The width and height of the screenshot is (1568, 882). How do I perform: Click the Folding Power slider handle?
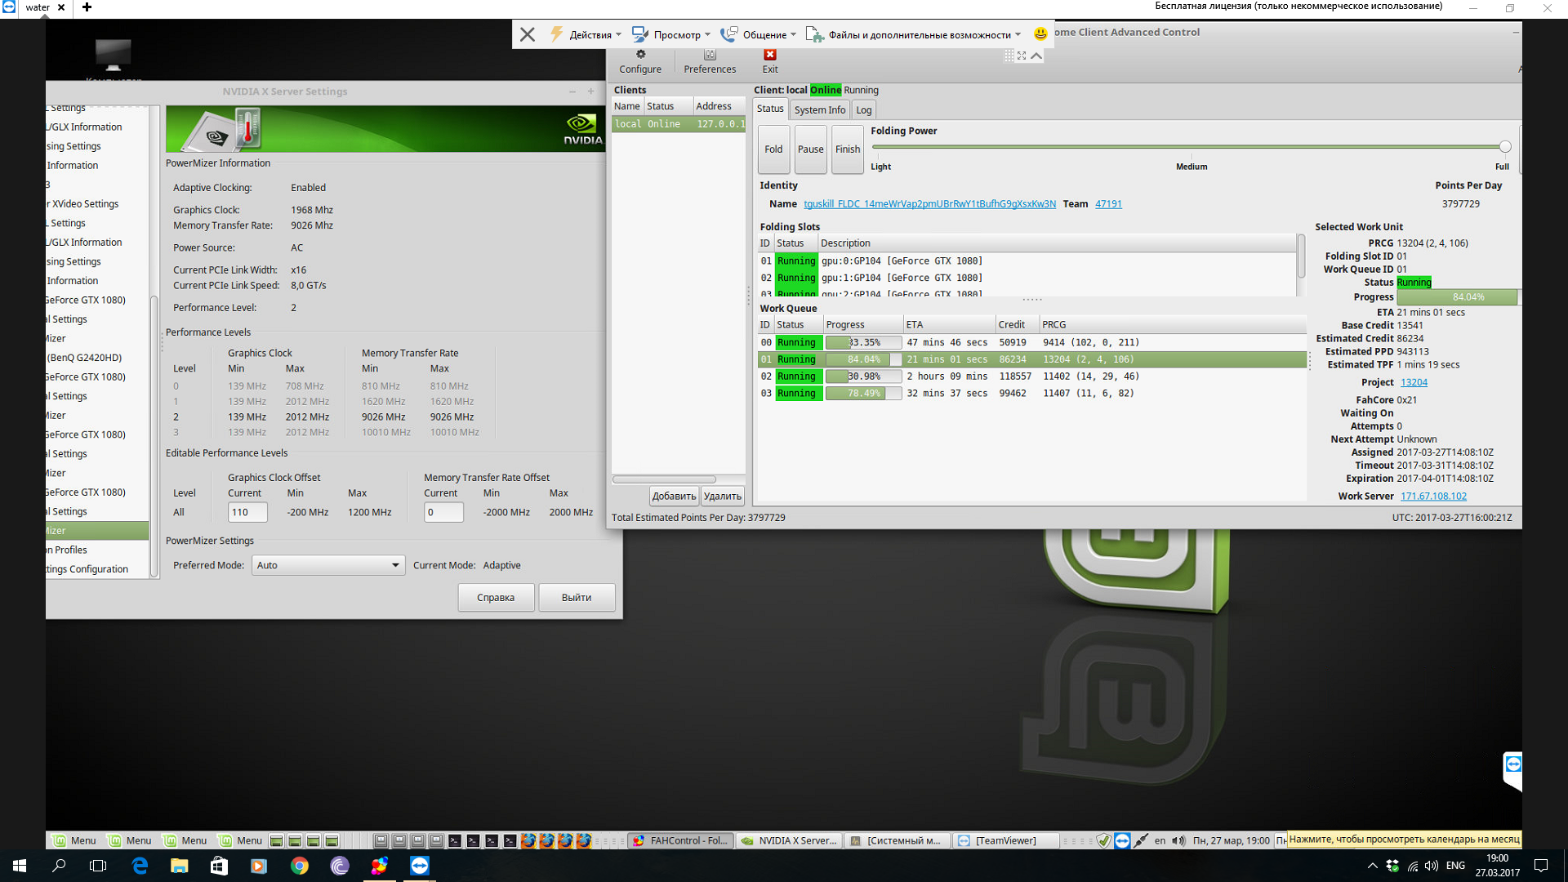click(1504, 147)
